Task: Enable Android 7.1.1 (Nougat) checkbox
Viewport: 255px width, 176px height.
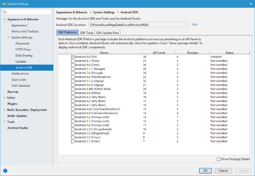Action: click(73, 69)
